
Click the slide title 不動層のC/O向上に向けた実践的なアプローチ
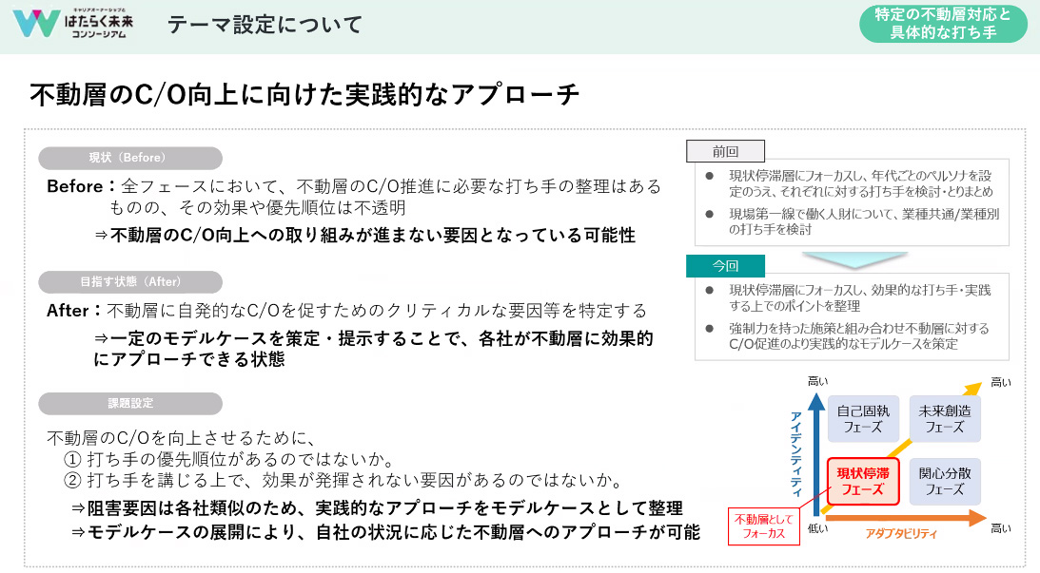point(304,95)
